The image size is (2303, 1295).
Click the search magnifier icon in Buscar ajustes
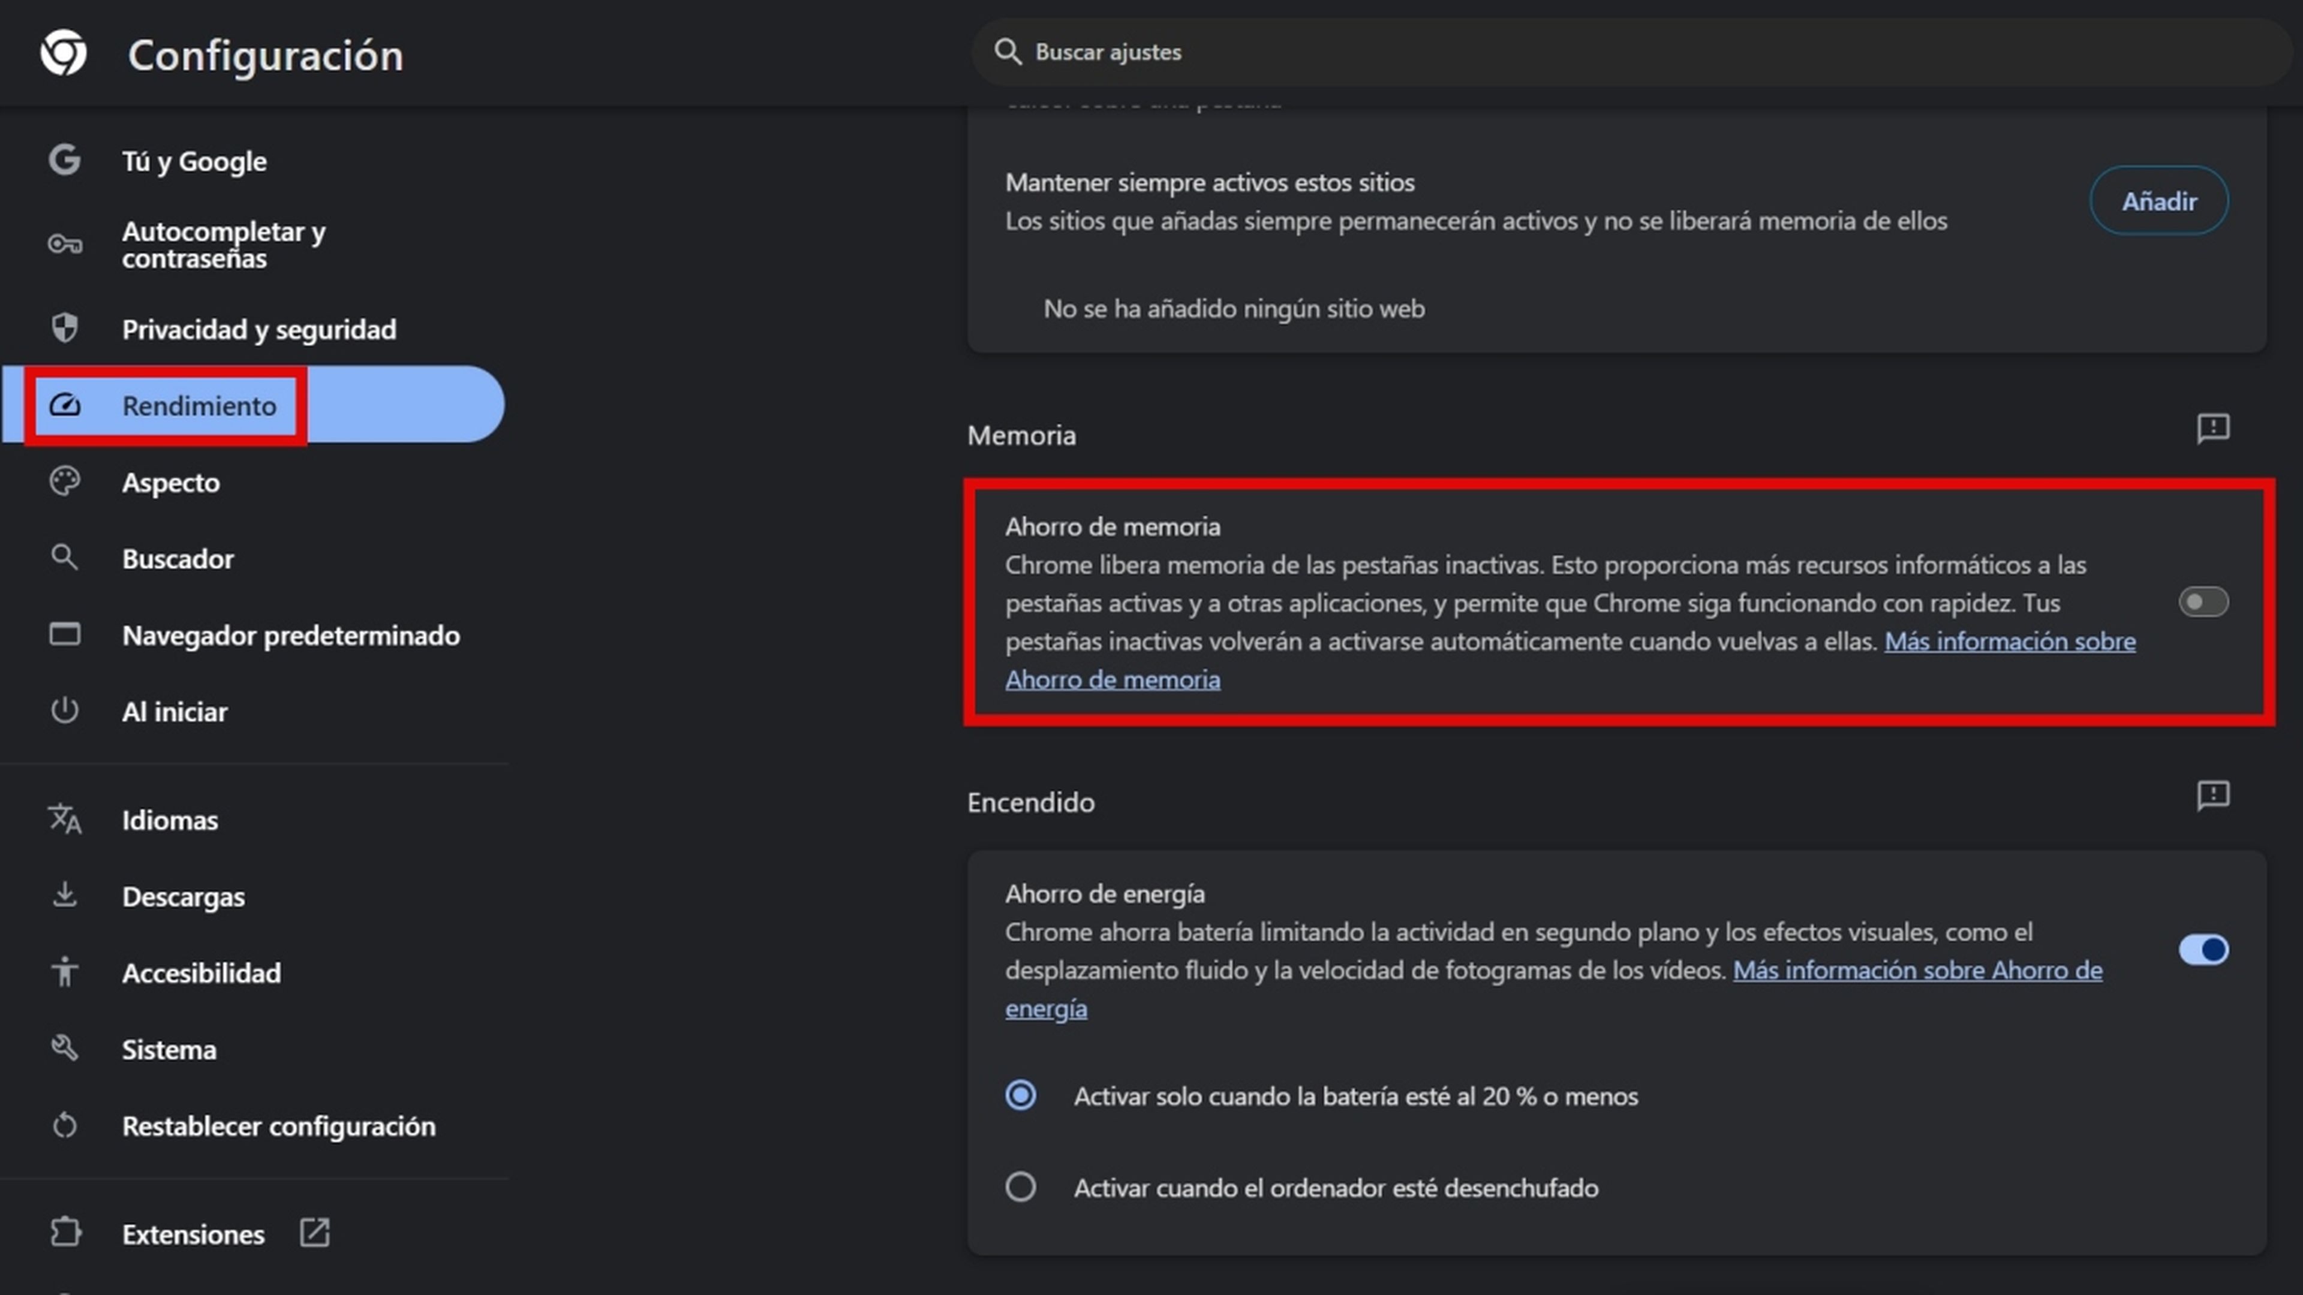(x=1008, y=52)
